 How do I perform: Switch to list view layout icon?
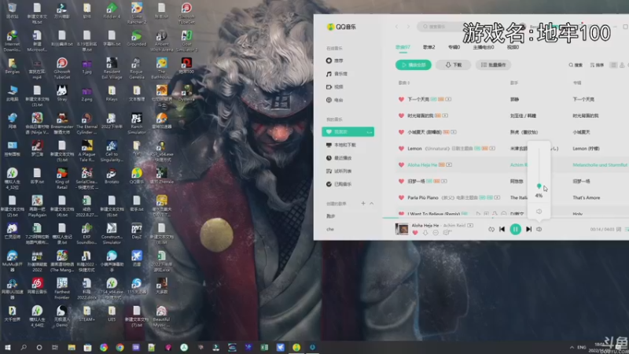(613, 65)
